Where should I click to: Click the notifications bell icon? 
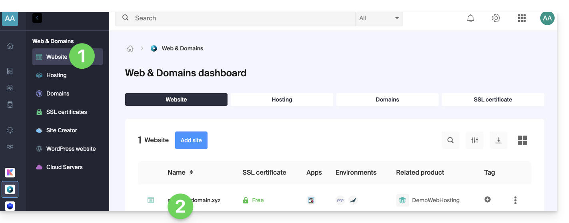pos(471,18)
